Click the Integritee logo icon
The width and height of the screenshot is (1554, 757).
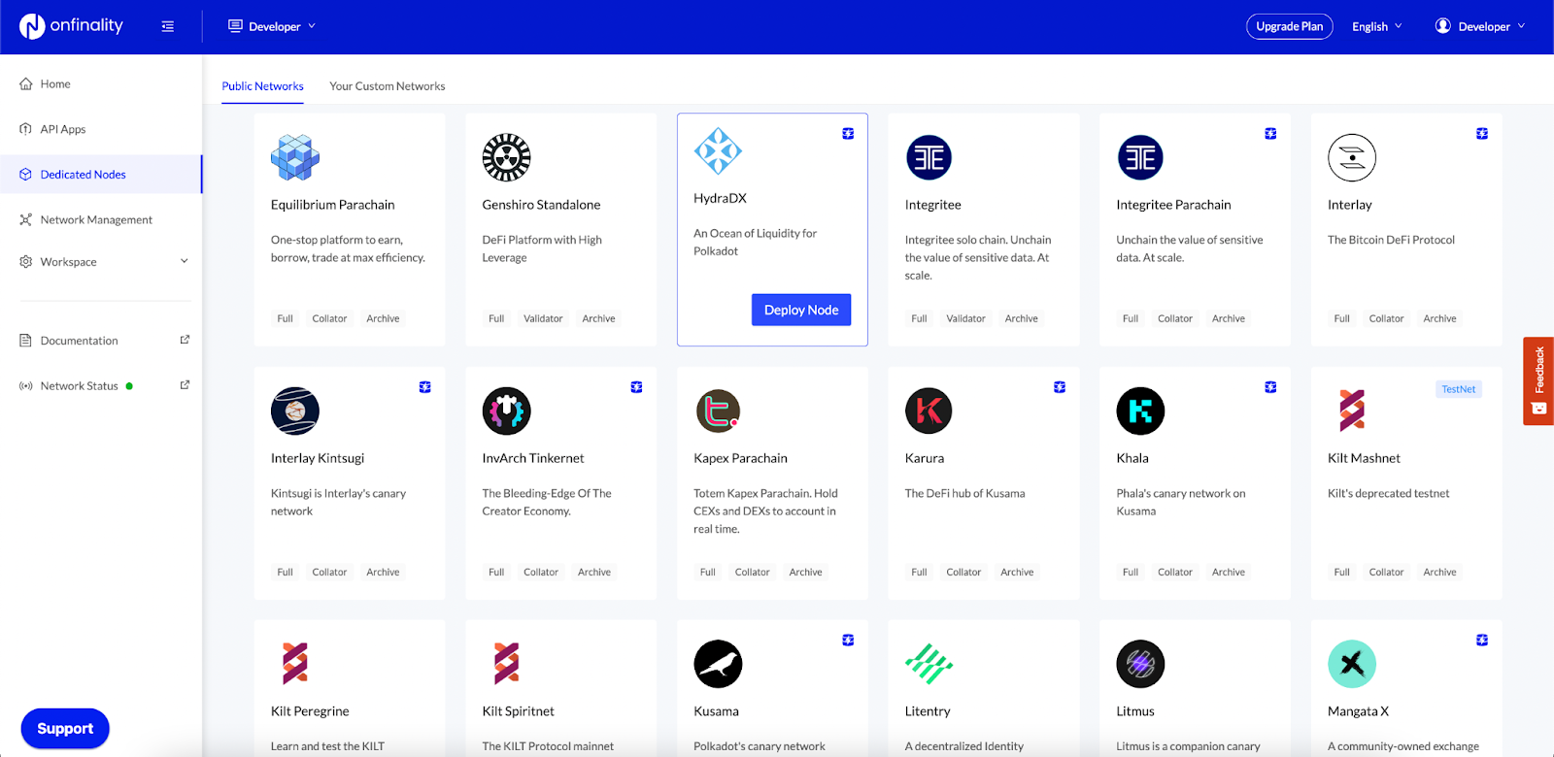tap(929, 157)
